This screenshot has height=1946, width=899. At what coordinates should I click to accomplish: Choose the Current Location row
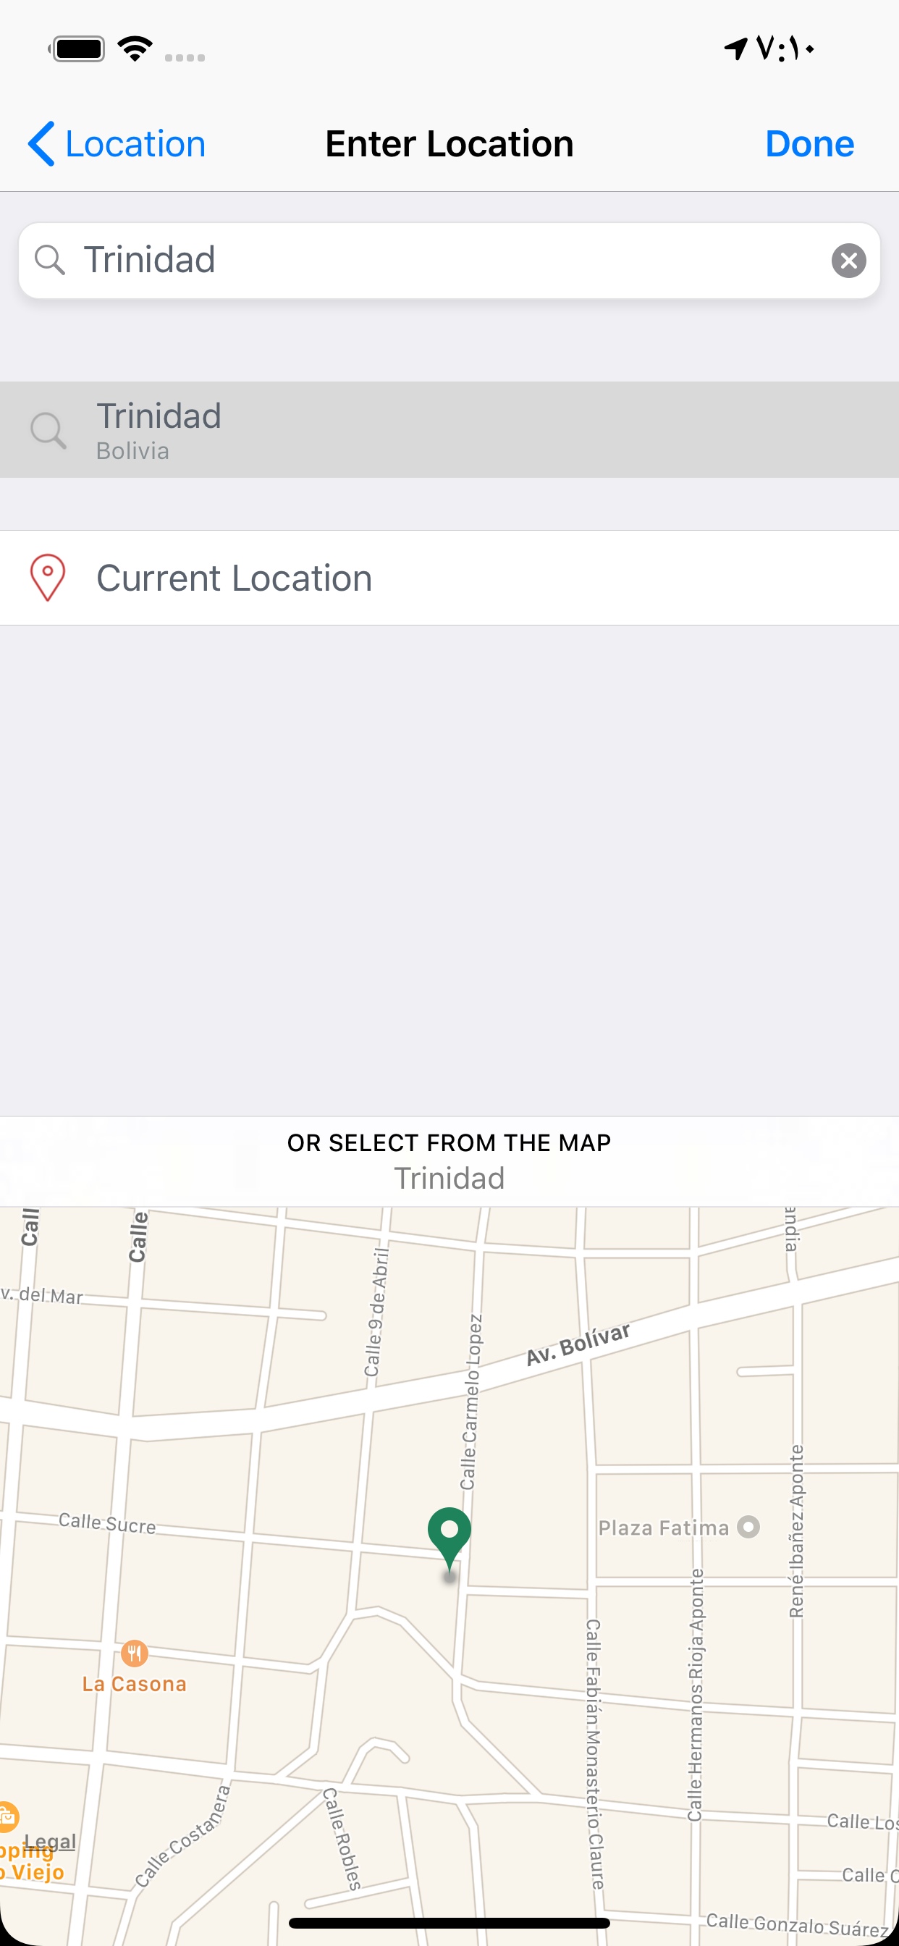click(x=449, y=578)
